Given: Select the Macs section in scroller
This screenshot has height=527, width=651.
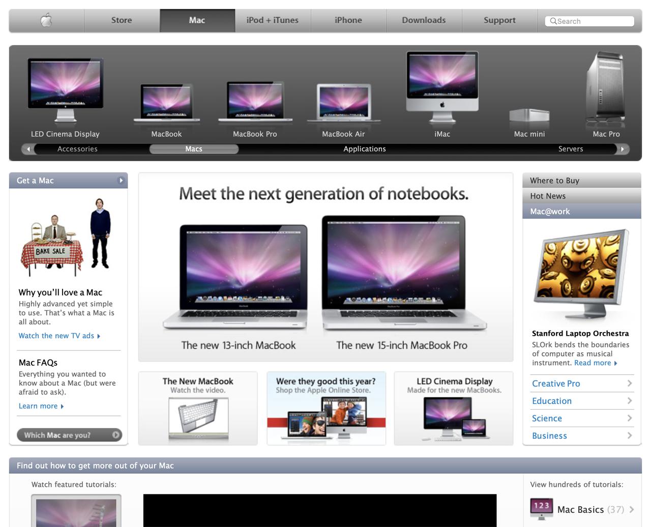Looking at the screenshot, I should 194,149.
